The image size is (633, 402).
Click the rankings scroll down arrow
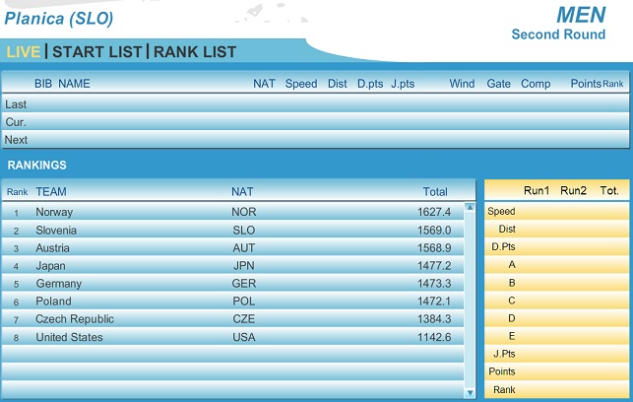pyautogui.click(x=470, y=391)
